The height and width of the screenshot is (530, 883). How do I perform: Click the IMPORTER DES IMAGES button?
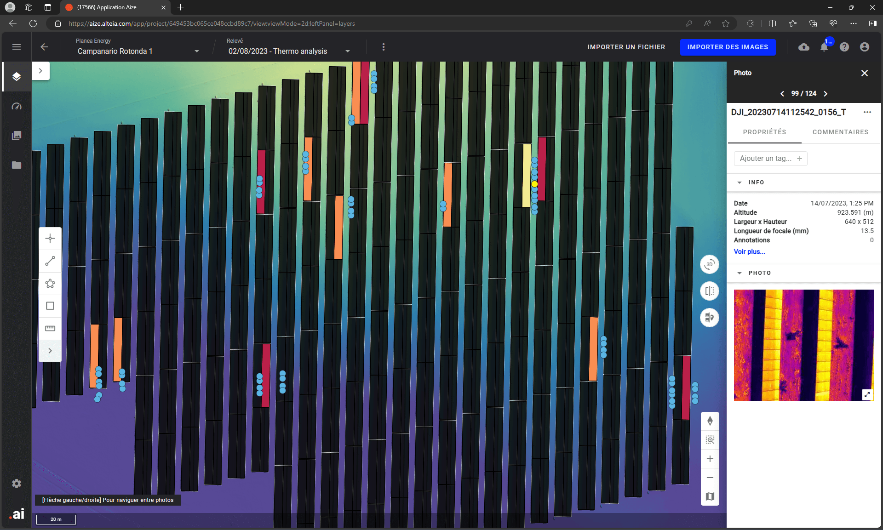(728, 47)
